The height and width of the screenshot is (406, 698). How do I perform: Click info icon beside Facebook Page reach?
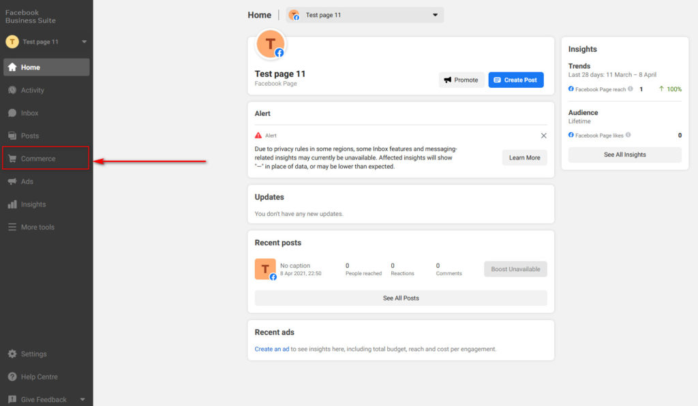(x=631, y=89)
